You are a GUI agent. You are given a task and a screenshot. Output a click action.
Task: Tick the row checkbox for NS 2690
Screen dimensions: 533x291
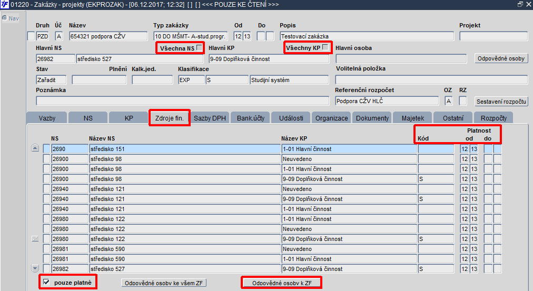tap(46, 149)
